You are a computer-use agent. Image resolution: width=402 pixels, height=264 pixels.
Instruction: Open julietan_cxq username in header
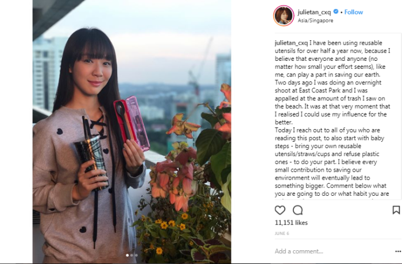314,12
